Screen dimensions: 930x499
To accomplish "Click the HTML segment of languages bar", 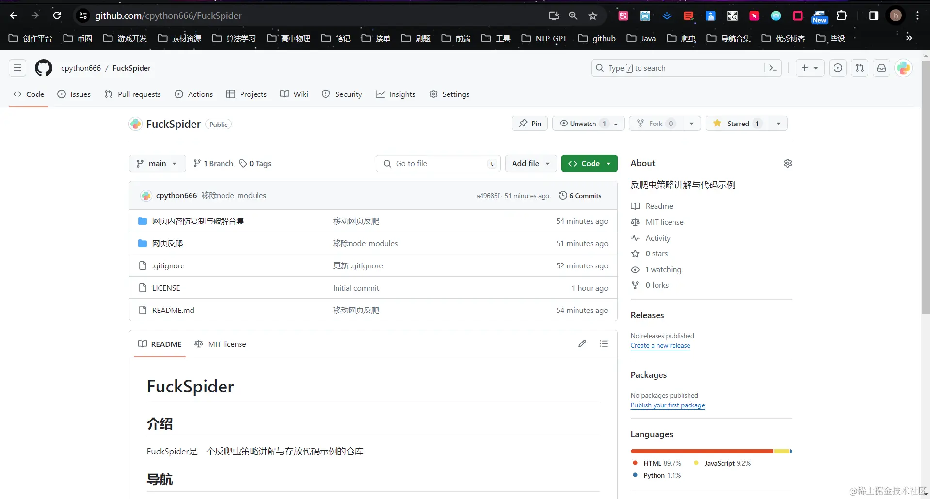I will coord(702,451).
